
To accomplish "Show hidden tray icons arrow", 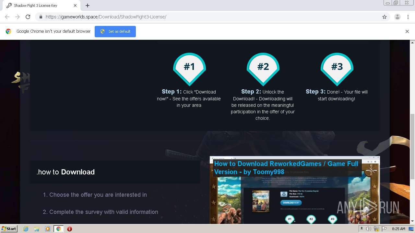I will pos(362,229).
